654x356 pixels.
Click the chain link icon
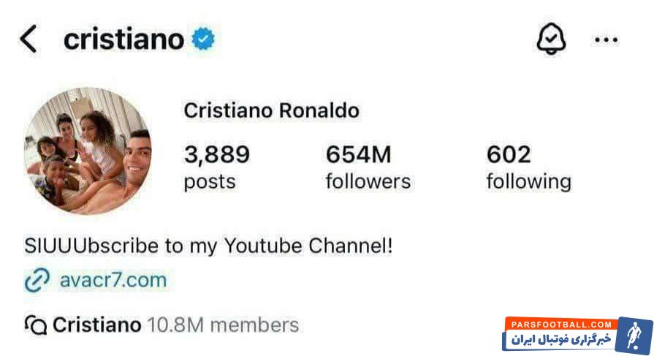pyautogui.click(x=37, y=280)
